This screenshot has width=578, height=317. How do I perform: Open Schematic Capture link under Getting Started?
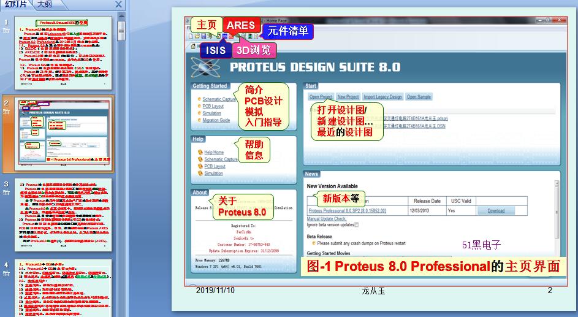(219, 99)
